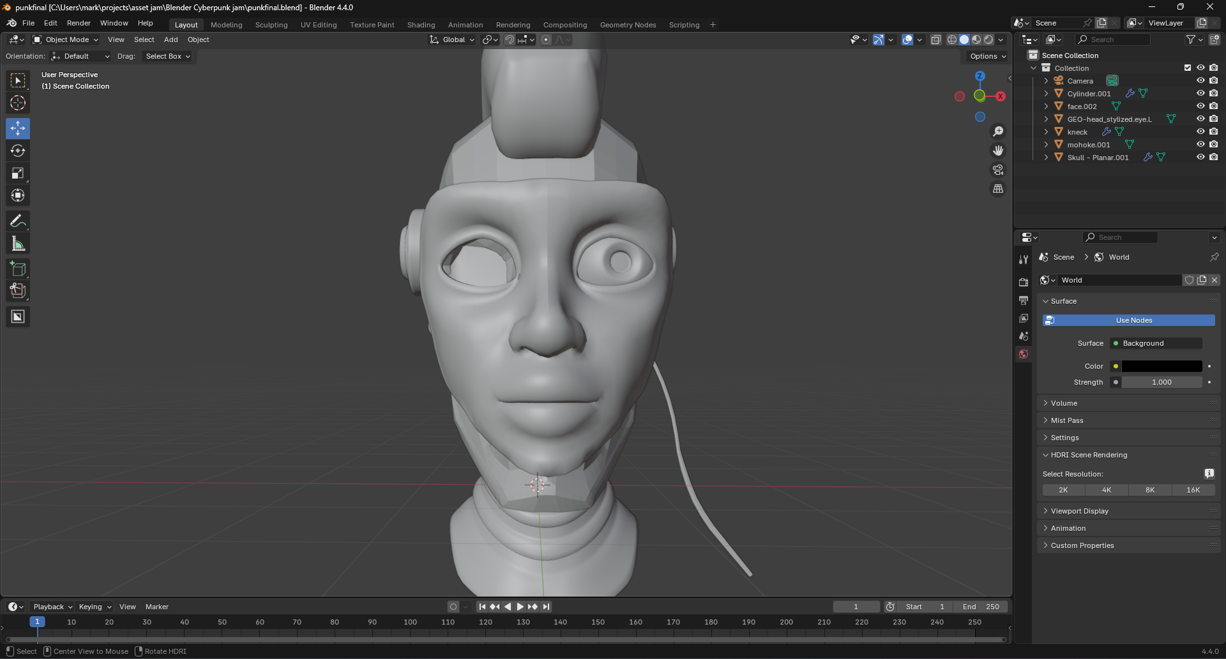Activate the Rotate tool

(x=18, y=151)
